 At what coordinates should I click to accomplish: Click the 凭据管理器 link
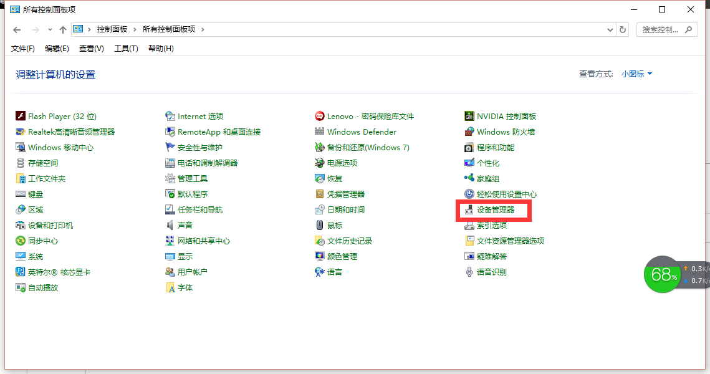(346, 194)
